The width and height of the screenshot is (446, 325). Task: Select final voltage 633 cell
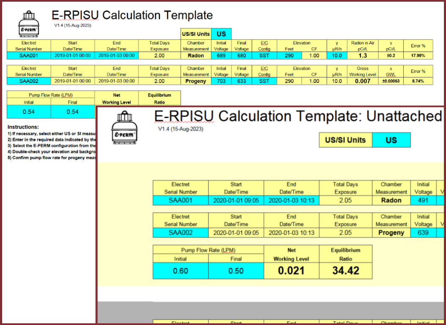242,81
